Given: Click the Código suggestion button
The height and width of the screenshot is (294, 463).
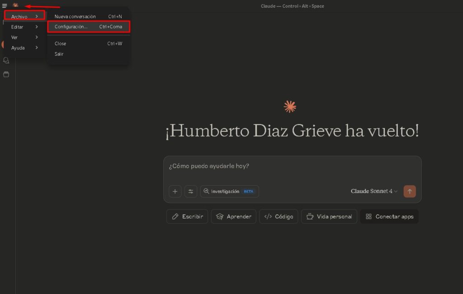Looking at the screenshot, I should (279, 216).
